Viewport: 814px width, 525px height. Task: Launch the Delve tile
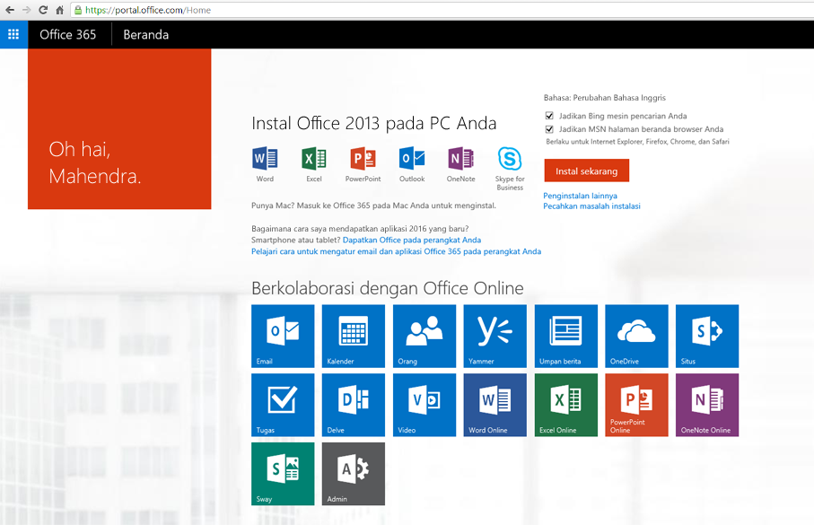click(354, 405)
